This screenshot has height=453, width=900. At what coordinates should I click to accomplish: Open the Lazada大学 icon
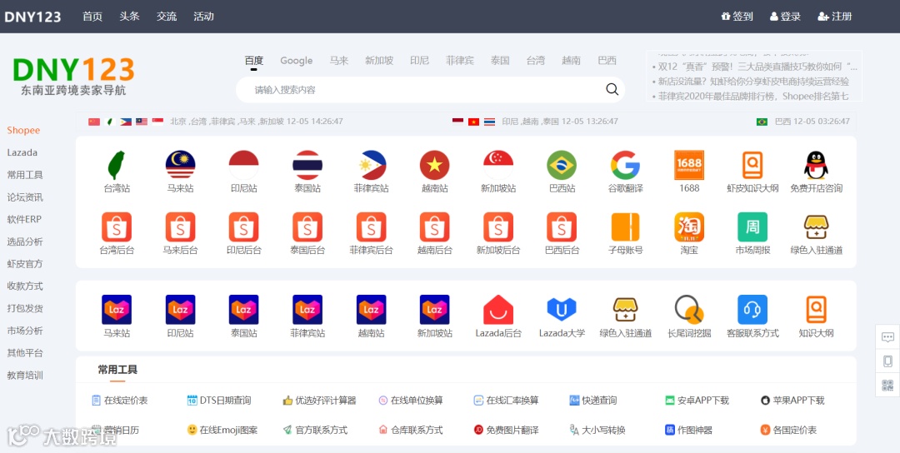pyautogui.click(x=562, y=310)
